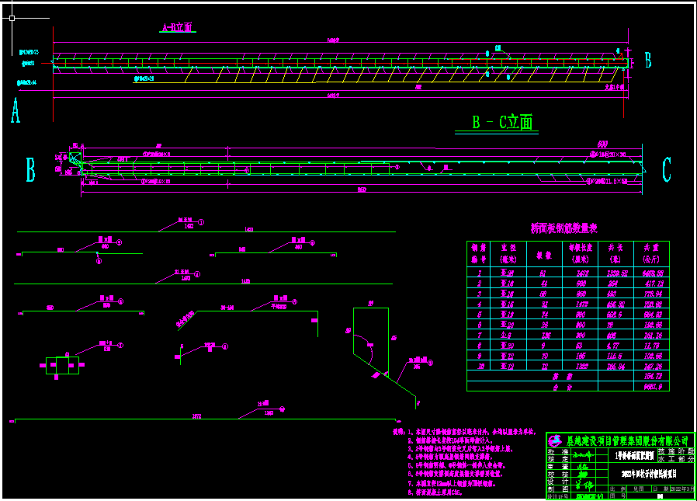Click the cyan letter C marker at right

click(x=667, y=169)
